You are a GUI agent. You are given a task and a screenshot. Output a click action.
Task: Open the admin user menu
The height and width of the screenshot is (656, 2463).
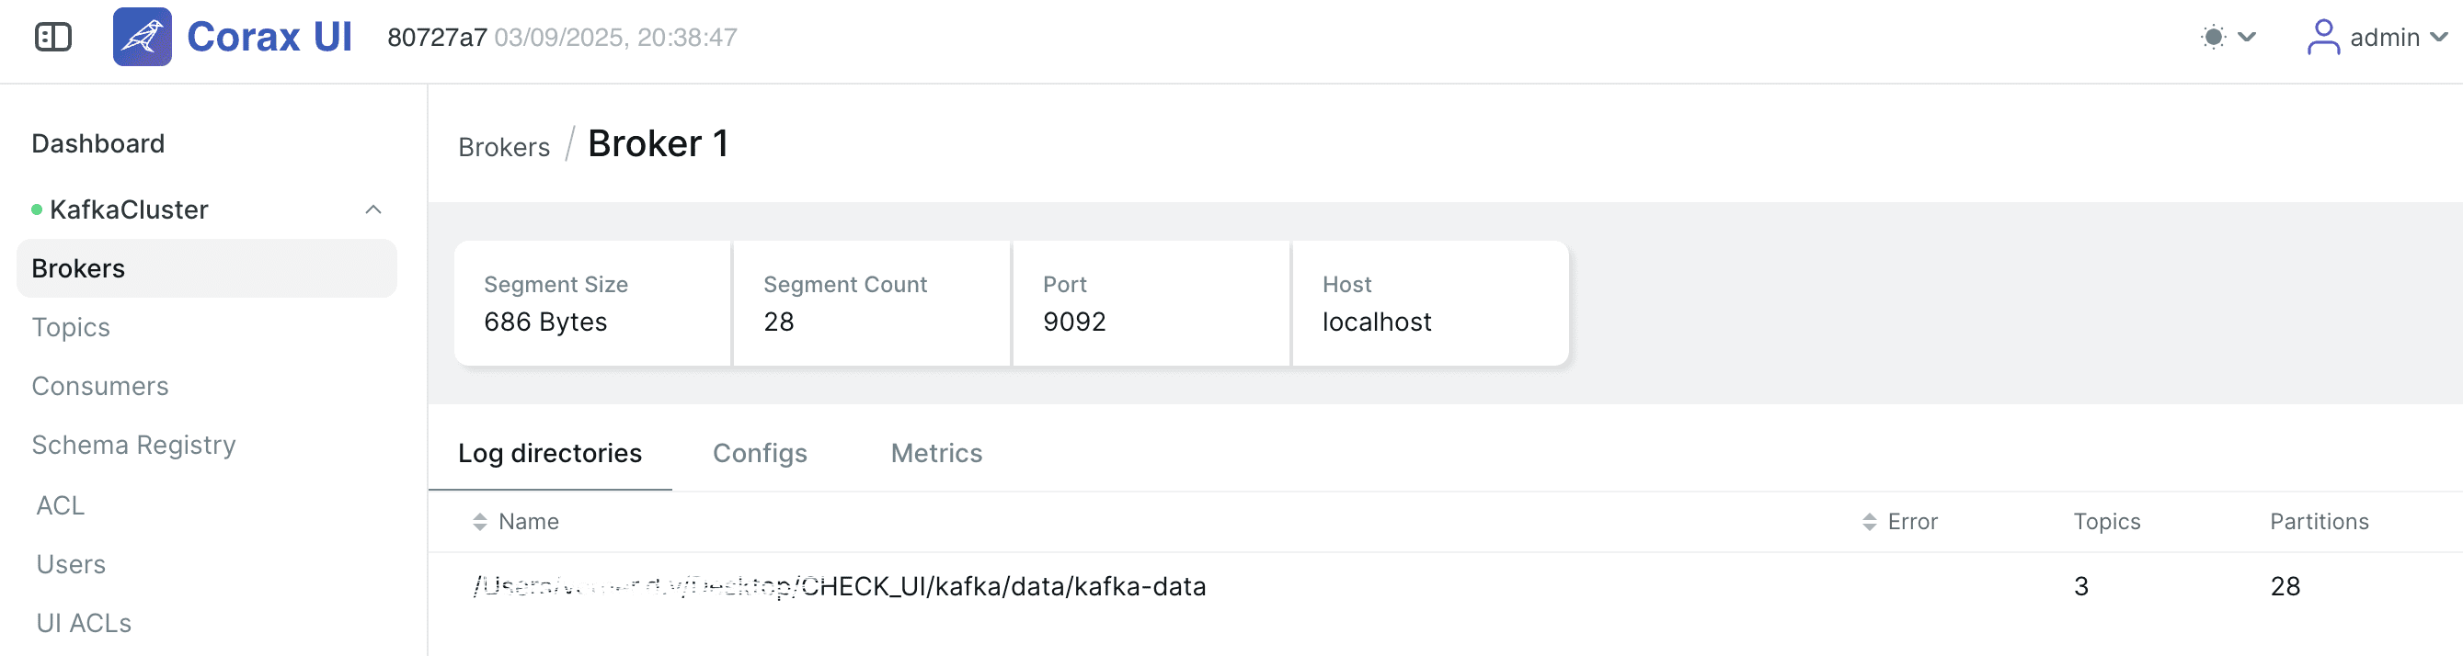[2377, 38]
